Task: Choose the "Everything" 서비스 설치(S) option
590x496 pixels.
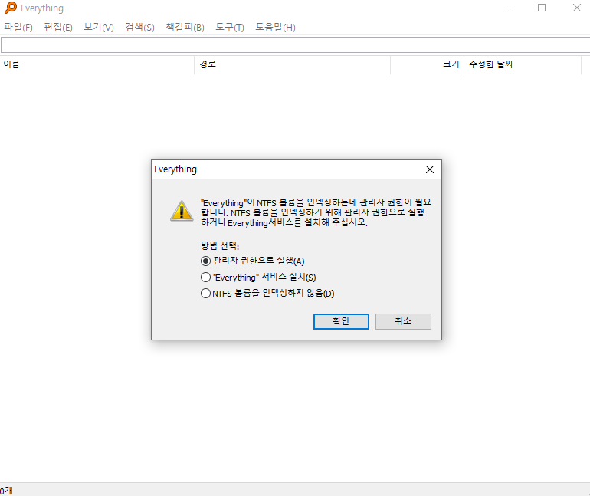Action: click(258, 278)
